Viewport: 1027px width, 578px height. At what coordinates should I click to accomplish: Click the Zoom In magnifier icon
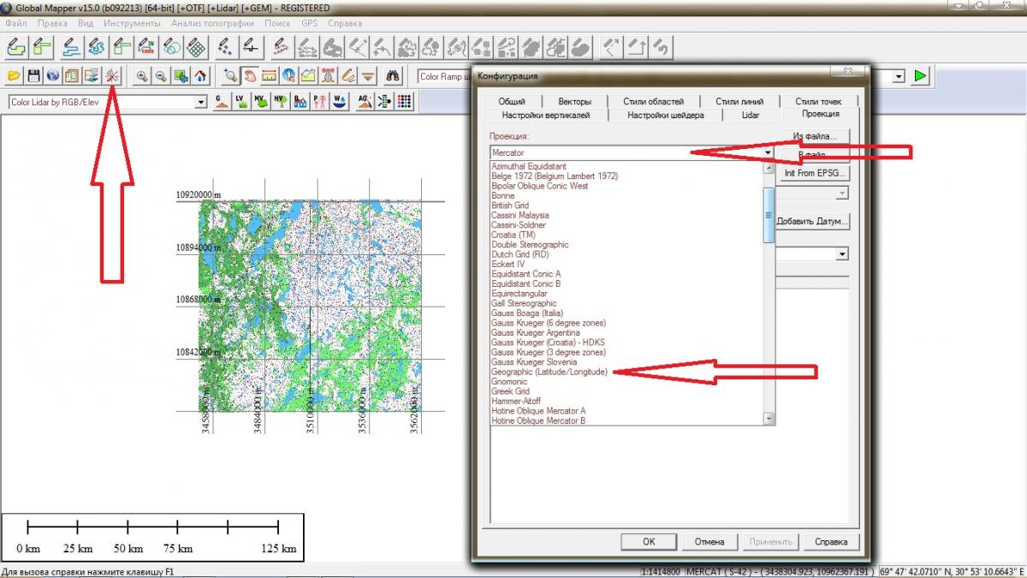coord(142,76)
